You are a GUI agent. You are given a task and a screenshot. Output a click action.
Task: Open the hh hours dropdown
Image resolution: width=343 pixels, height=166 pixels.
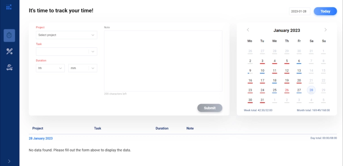pyautogui.click(x=50, y=68)
